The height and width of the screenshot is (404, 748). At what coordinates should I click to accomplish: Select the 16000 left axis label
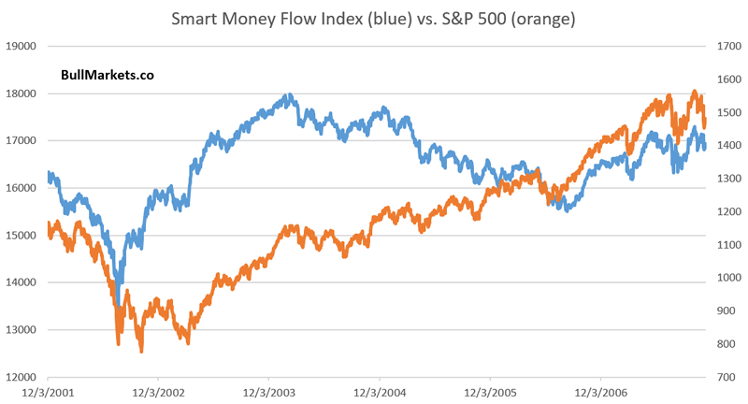[x=21, y=188]
